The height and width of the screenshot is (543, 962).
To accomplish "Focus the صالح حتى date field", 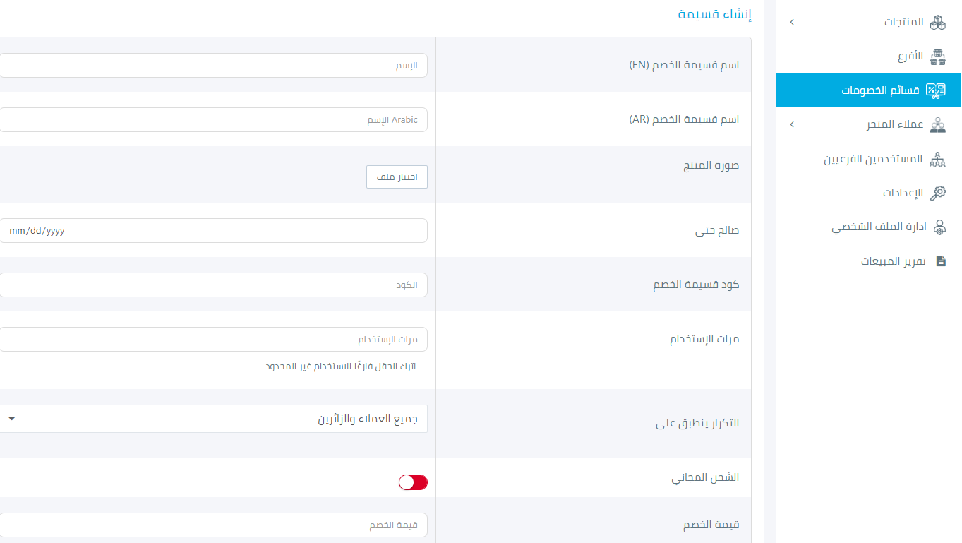I will click(212, 230).
